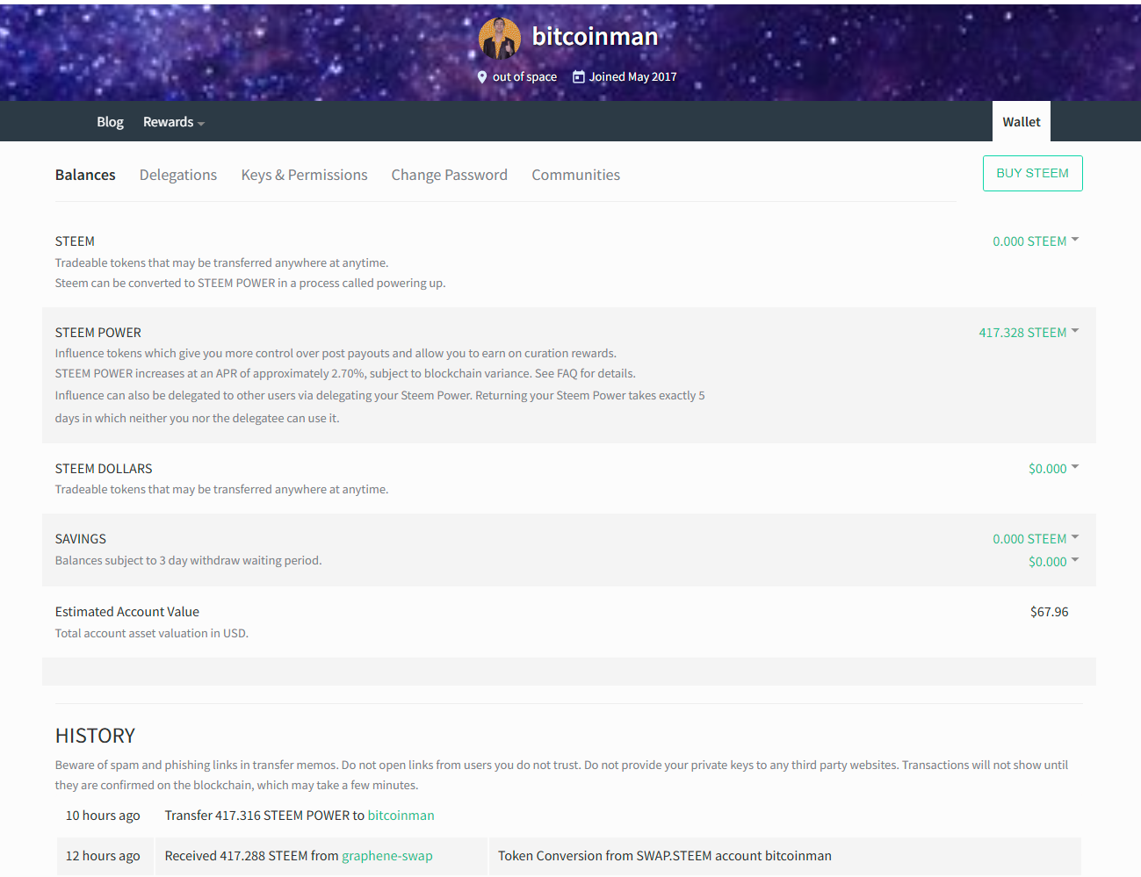
Task: Click the $67.96 estimated account value
Action: (x=1049, y=612)
